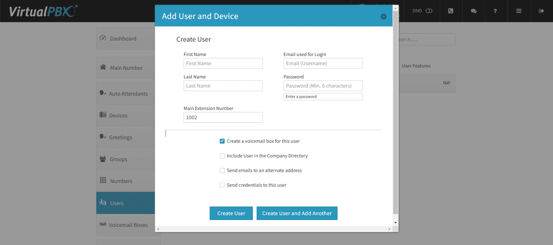Focus the Last Name field
This screenshot has height=245, width=553.
(x=223, y=86)
